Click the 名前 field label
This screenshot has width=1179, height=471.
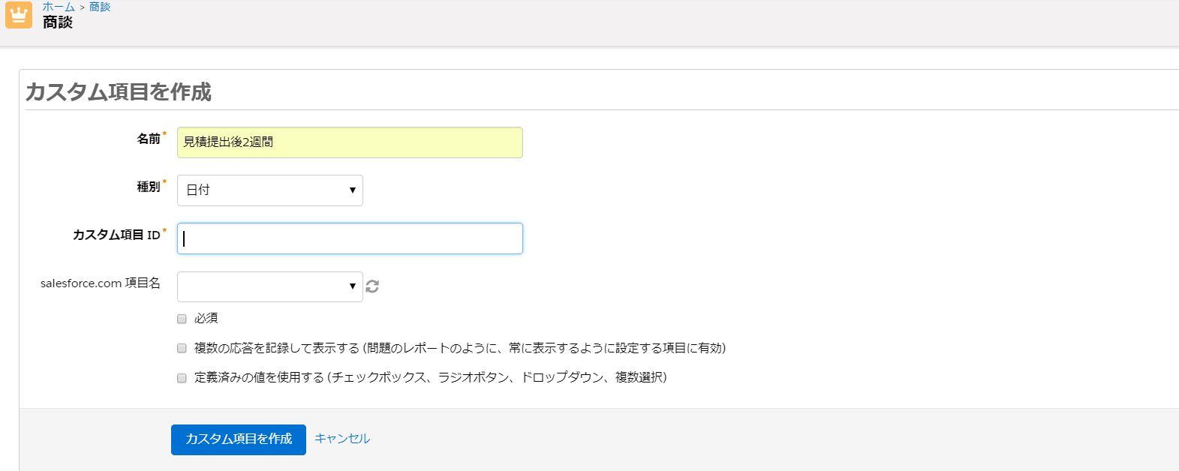[x=149, y=139]
